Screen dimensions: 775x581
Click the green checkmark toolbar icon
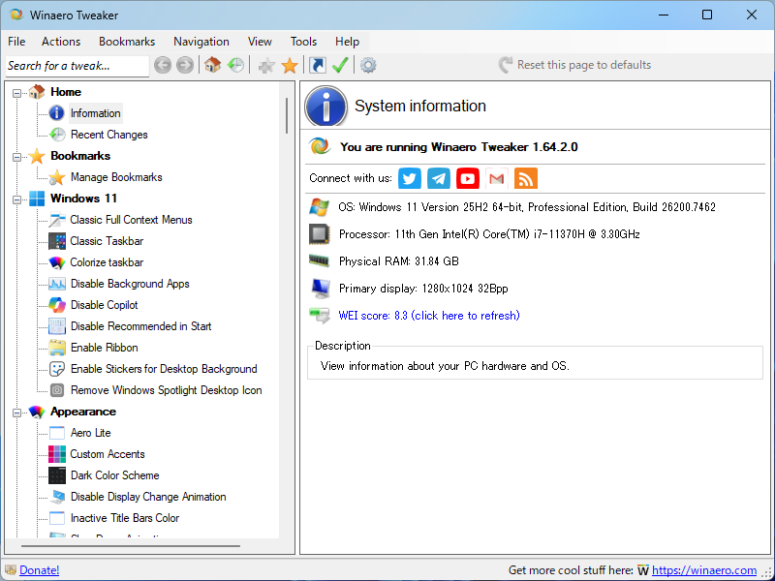(340, 66)
